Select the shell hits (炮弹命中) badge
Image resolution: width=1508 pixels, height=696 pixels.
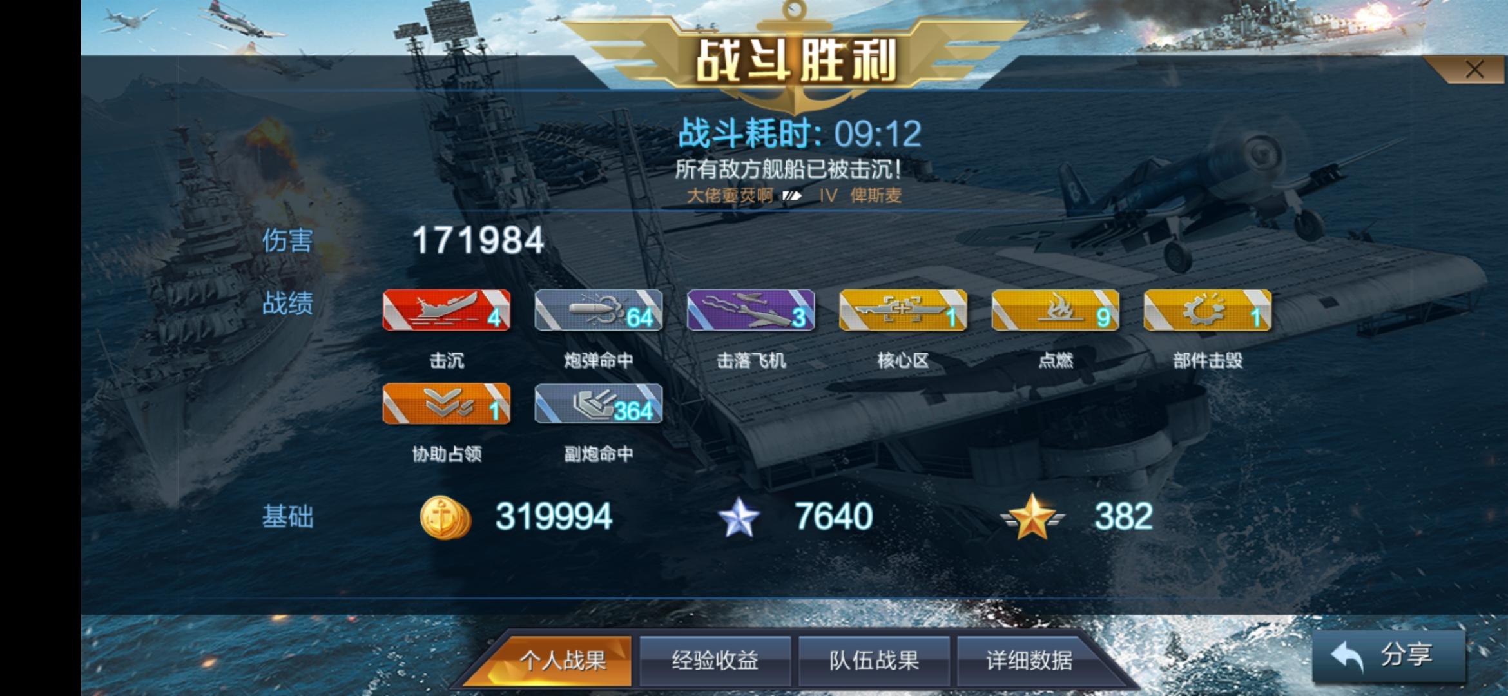(599, 310)
